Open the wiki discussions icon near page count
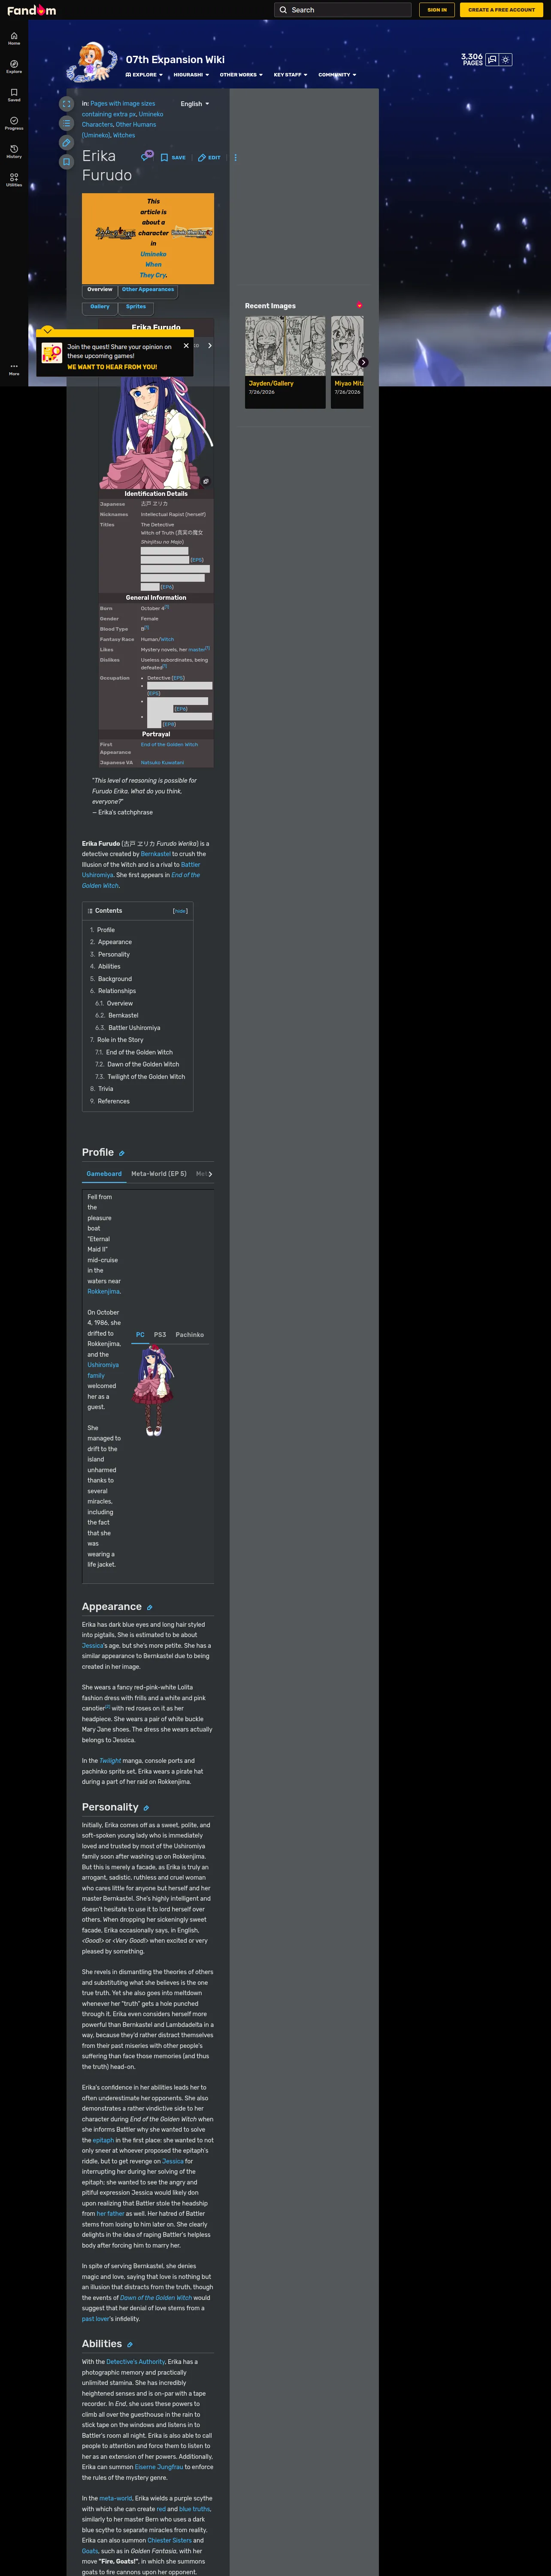The image size is (551, 2576). [x=492, y=60]
